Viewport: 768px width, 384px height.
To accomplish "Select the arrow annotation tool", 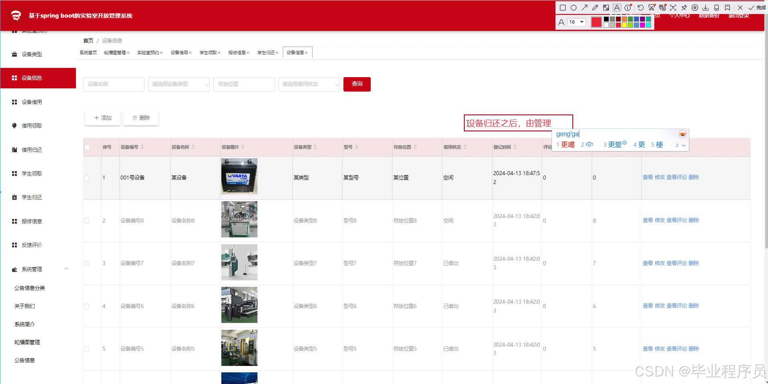I will click(584, 8).
